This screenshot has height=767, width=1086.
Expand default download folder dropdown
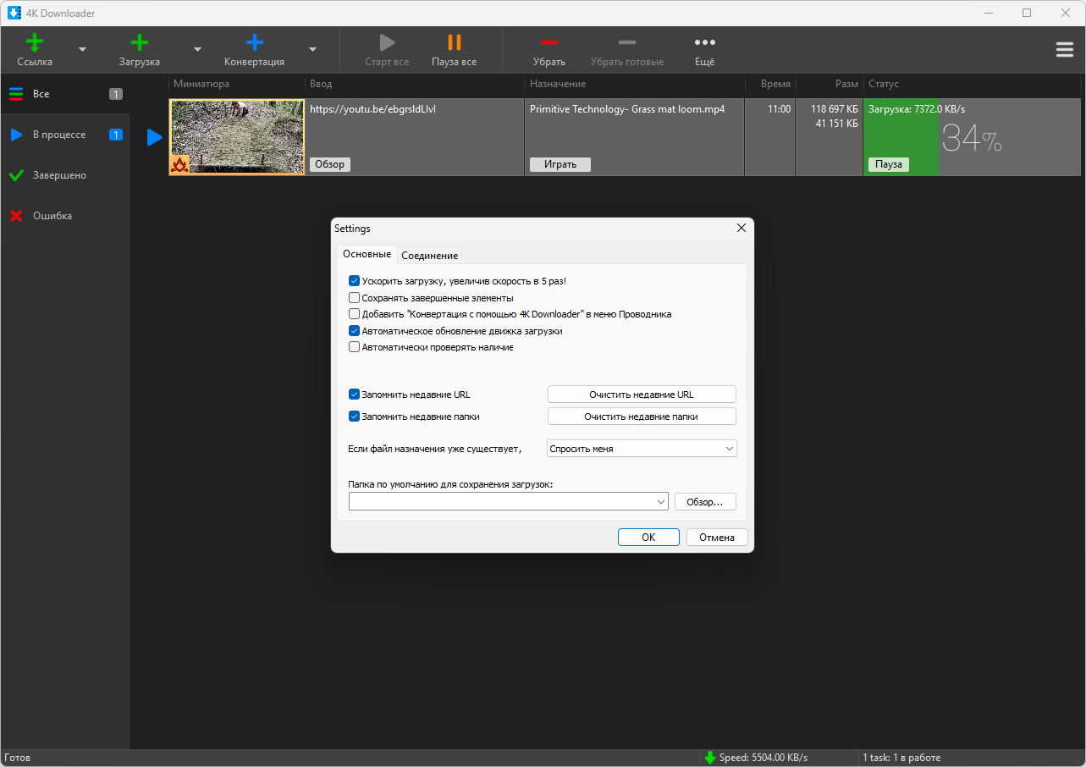661,502
